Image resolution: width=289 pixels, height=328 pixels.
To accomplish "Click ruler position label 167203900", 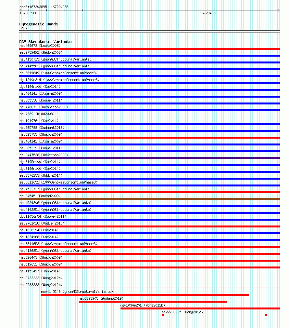I will 28,13.
